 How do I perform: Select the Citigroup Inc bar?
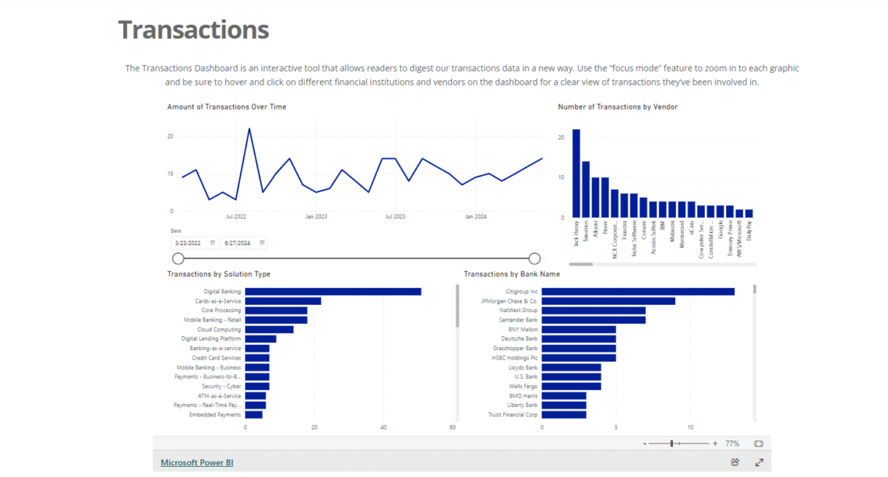[638, 291]
